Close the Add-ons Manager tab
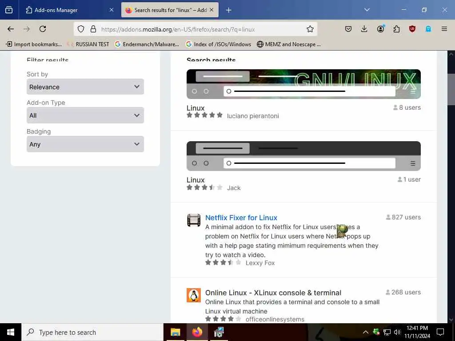455x341 pixels. coord(112,10)
